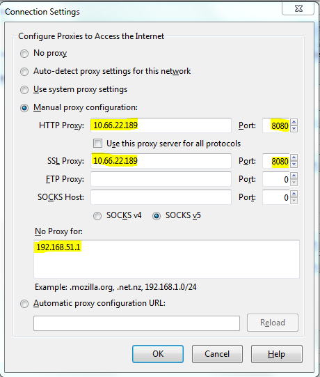Decrease the SSL Proxy port value
The width and height of the screenshot is (320, 377).
(294, 164)
